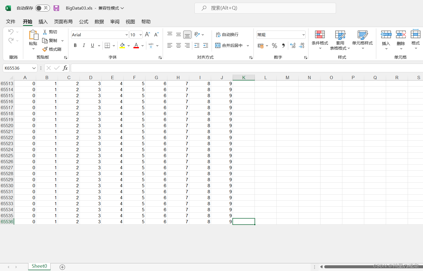Open the Font (字体) dialog launcher
Image resolution: width=423 pixels, height=271 pixels.
click(160, 58)
